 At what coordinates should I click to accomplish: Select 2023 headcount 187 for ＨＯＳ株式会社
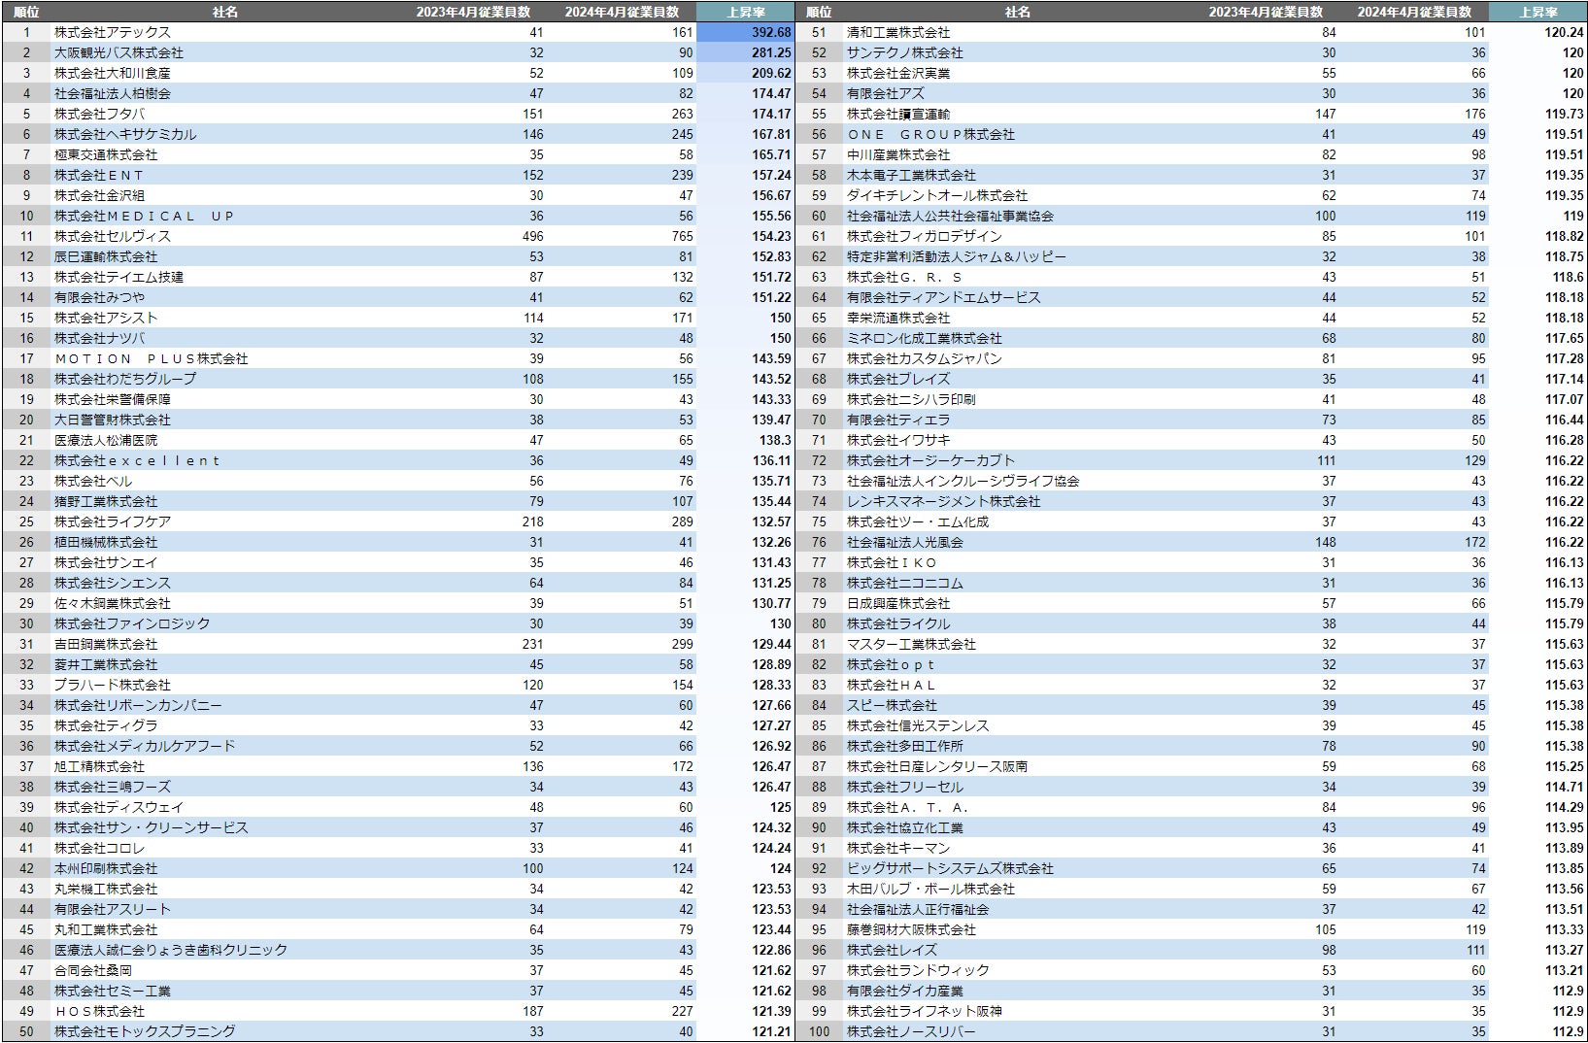(532, 1011)
